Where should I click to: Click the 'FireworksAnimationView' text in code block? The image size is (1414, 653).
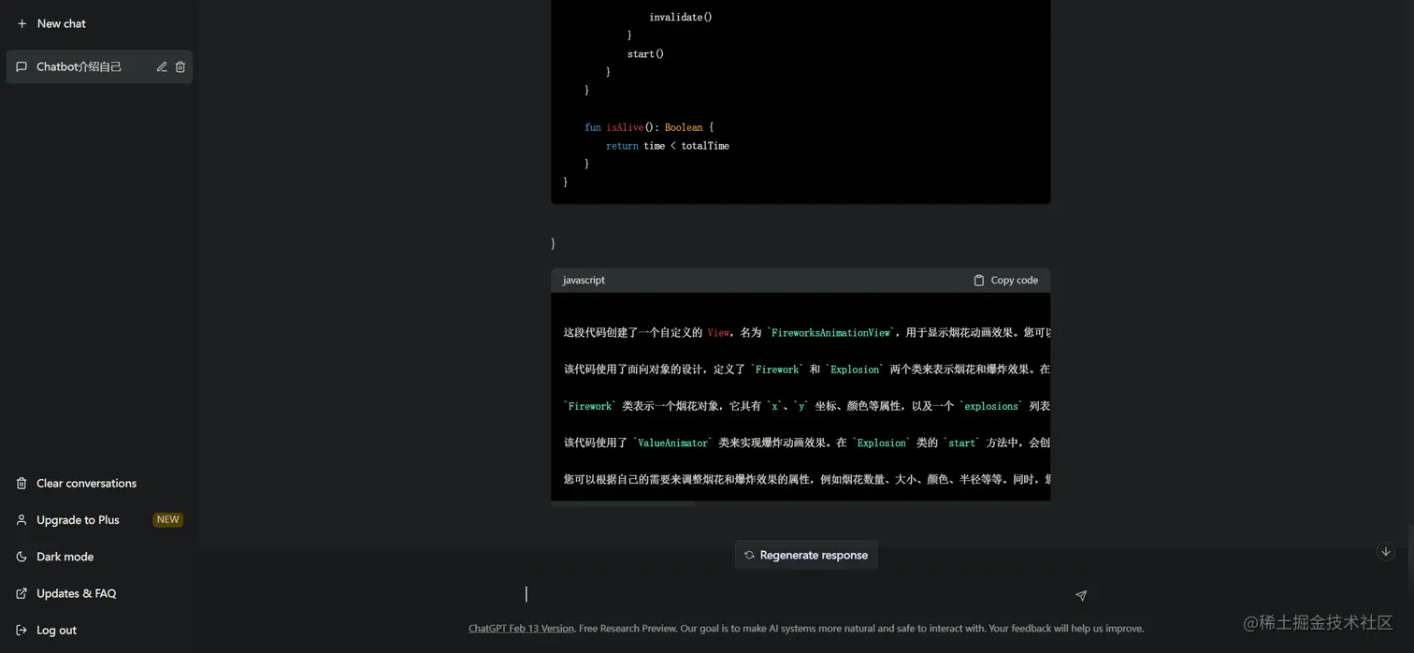830,332
